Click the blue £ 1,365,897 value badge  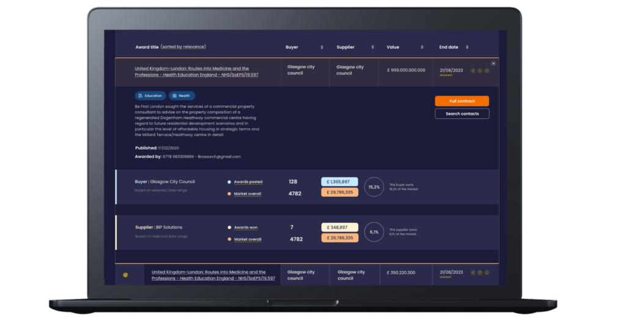coord(339,182)
